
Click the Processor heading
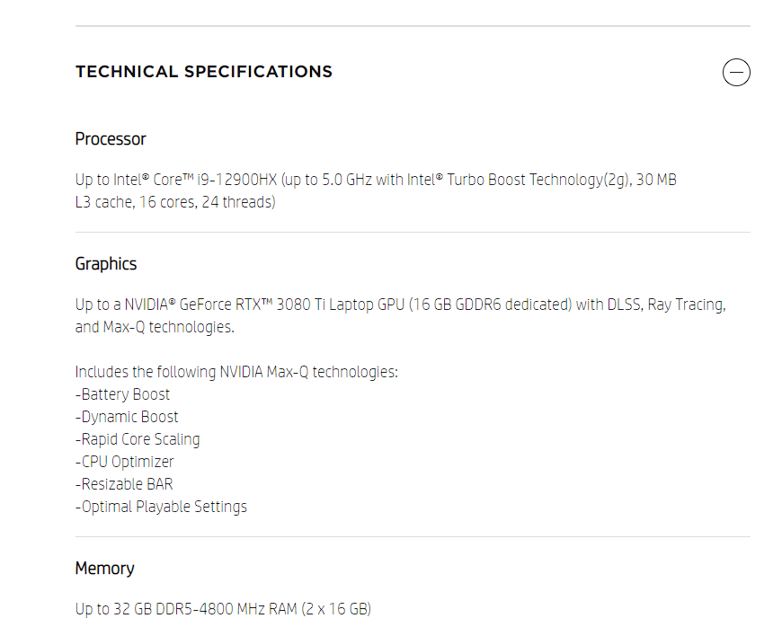coord(111,139)
